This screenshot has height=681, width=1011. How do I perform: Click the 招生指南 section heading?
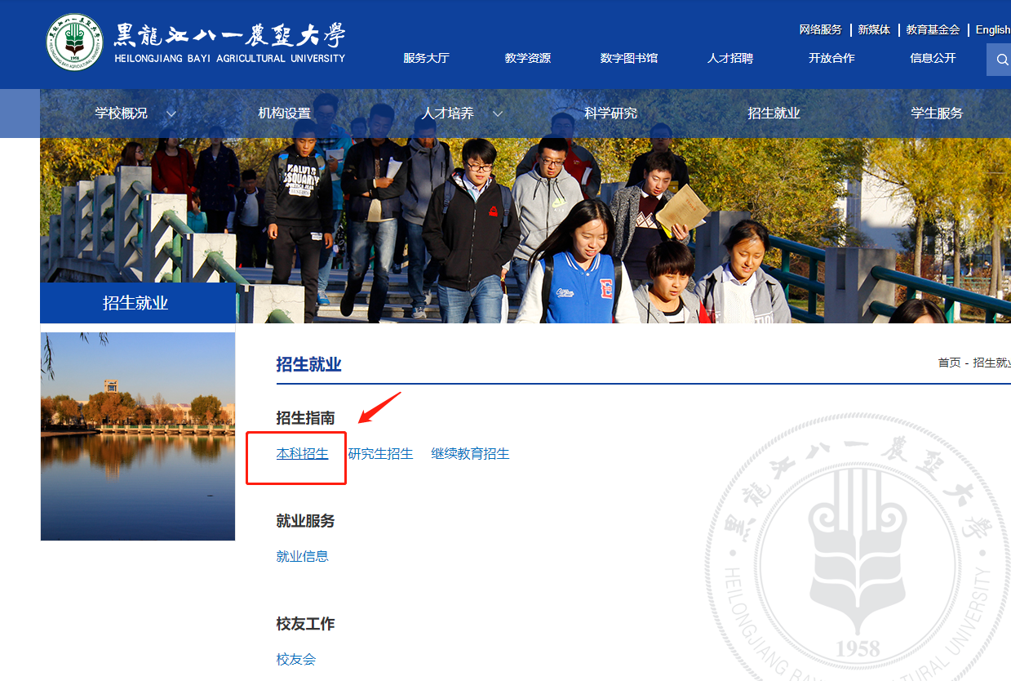pyautogui.click(x=306, y=418)
